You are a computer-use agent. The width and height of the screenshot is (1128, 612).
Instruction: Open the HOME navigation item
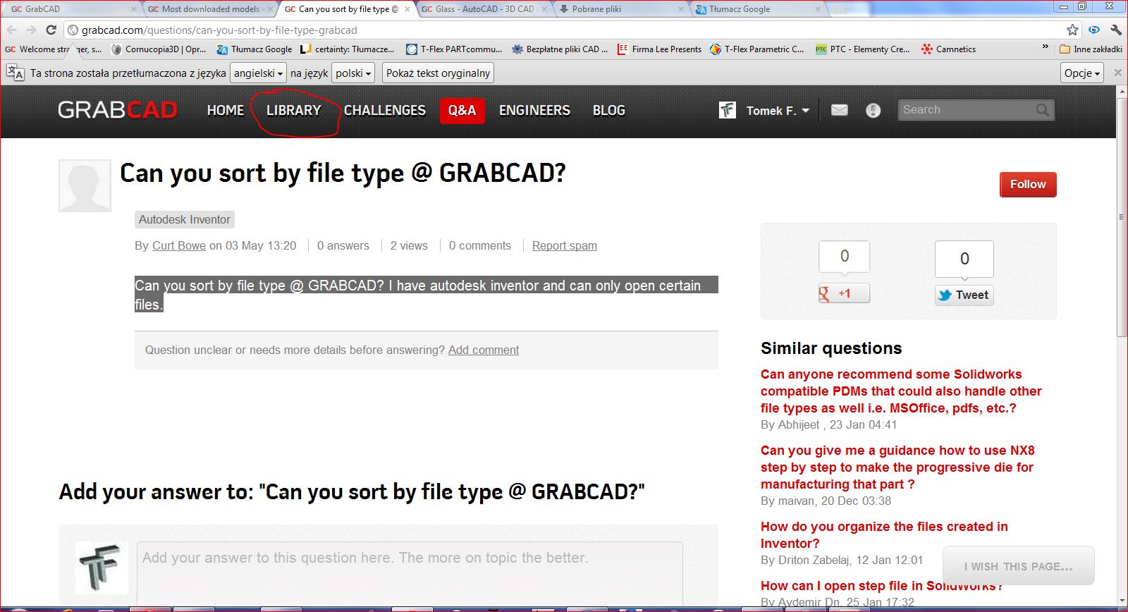(x=226, y=111)
